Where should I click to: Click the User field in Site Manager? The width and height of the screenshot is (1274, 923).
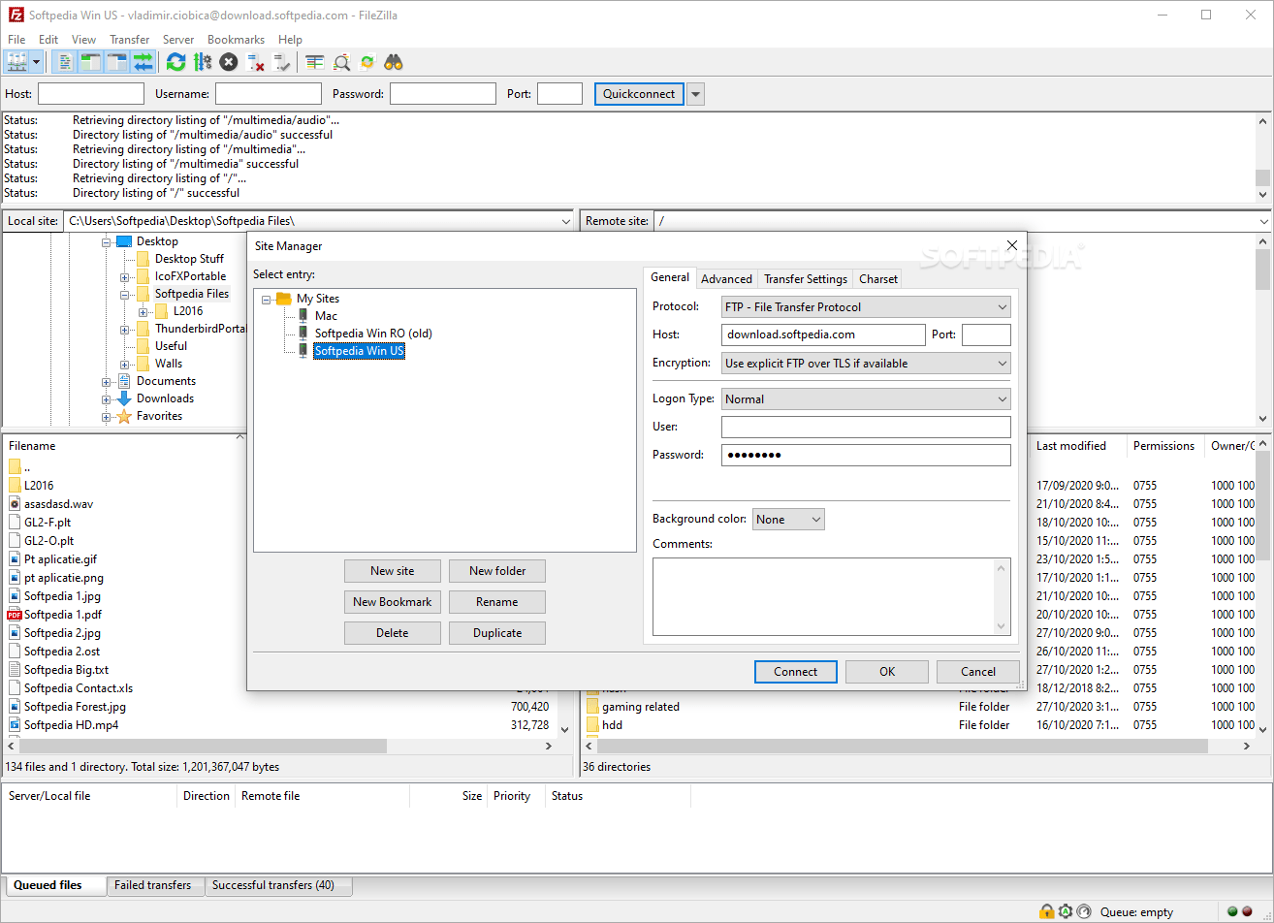click(x=866, y=427)
